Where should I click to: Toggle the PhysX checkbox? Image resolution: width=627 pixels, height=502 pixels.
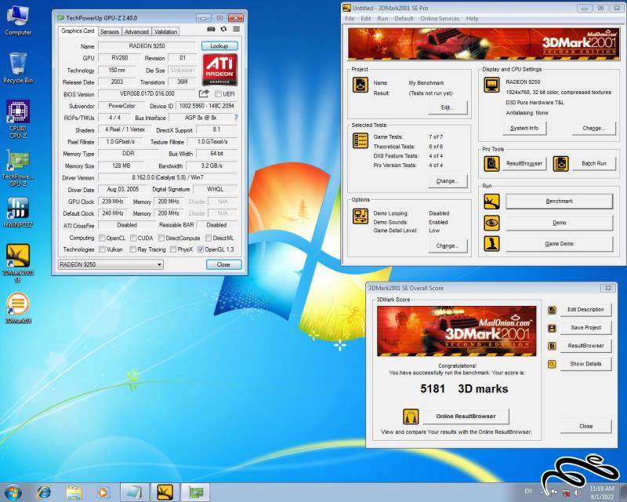coord(173,249)
